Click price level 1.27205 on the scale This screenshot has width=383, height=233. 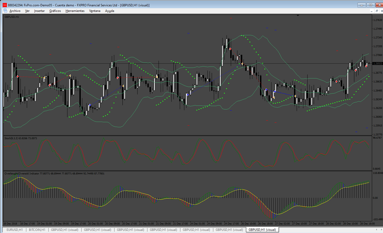(x=378, y=46)
